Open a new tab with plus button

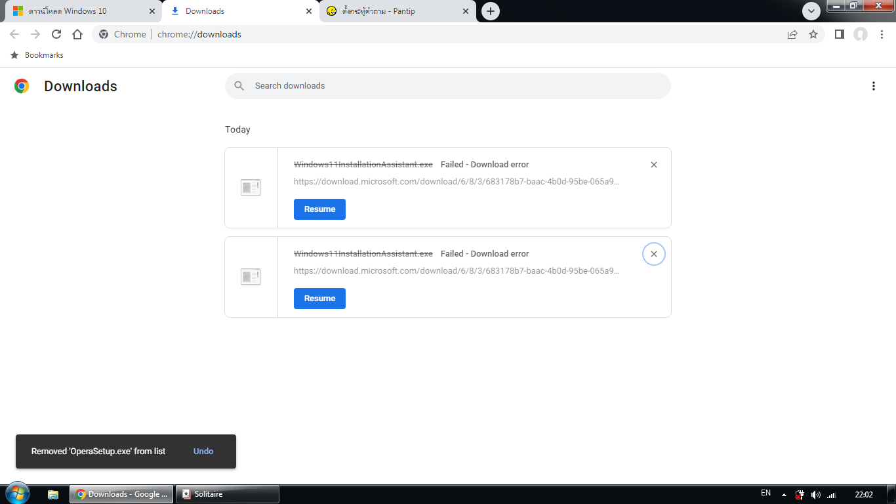click(x=490, y=11)
